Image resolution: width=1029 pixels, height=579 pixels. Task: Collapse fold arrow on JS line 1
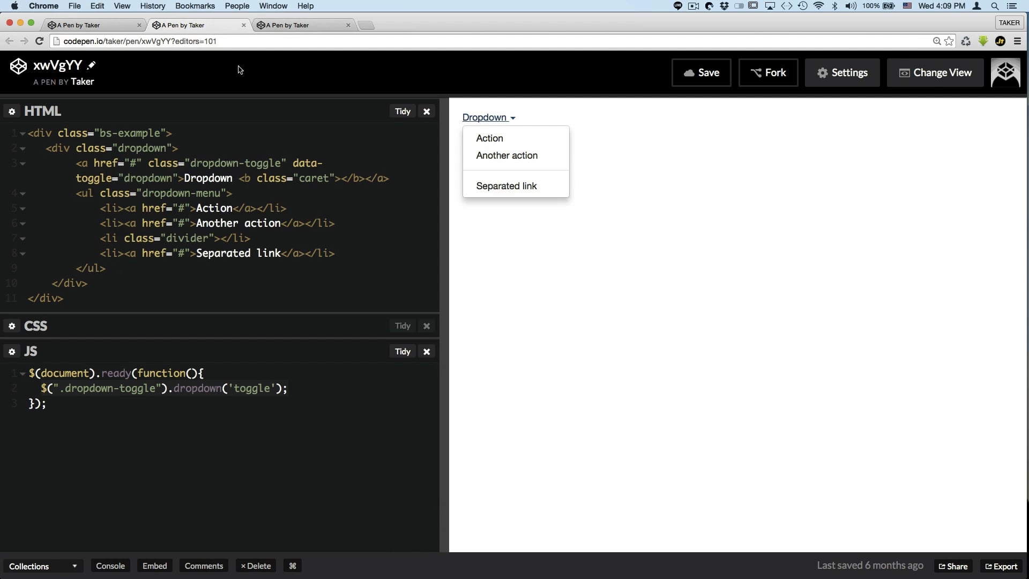pos(23,374)
